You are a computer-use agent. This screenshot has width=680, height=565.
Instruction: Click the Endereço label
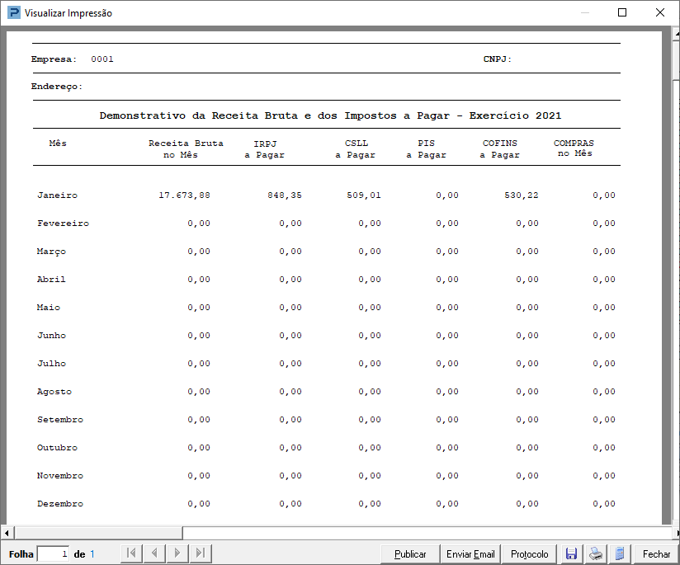click(x=56, y=87)
